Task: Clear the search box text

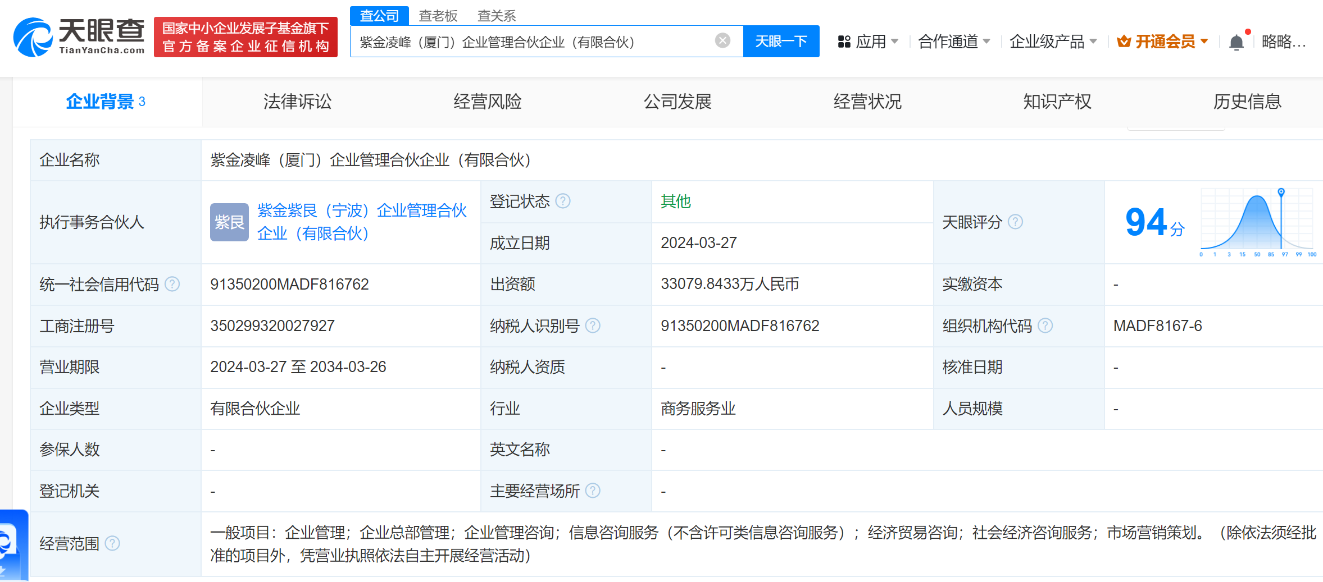Action: click(722, 40)
